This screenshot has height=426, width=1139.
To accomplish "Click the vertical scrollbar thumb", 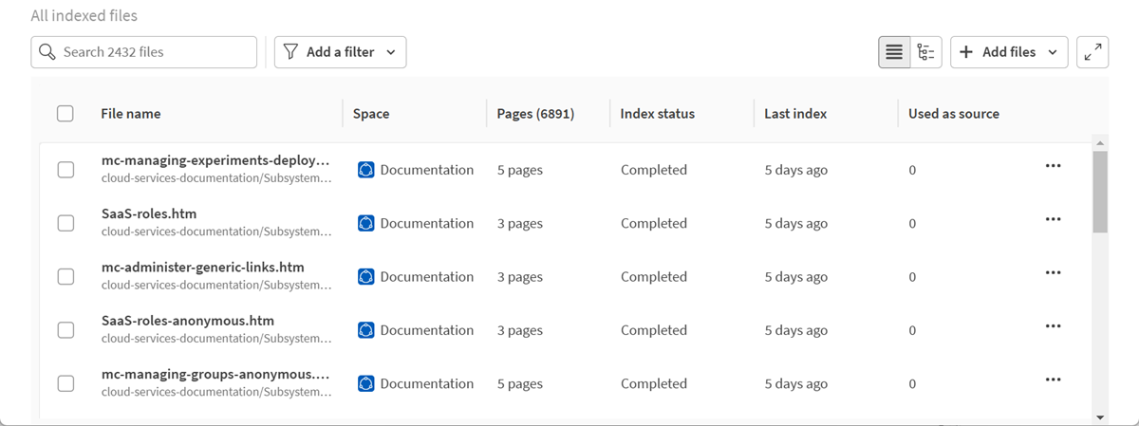I will tap(1100, 190).
